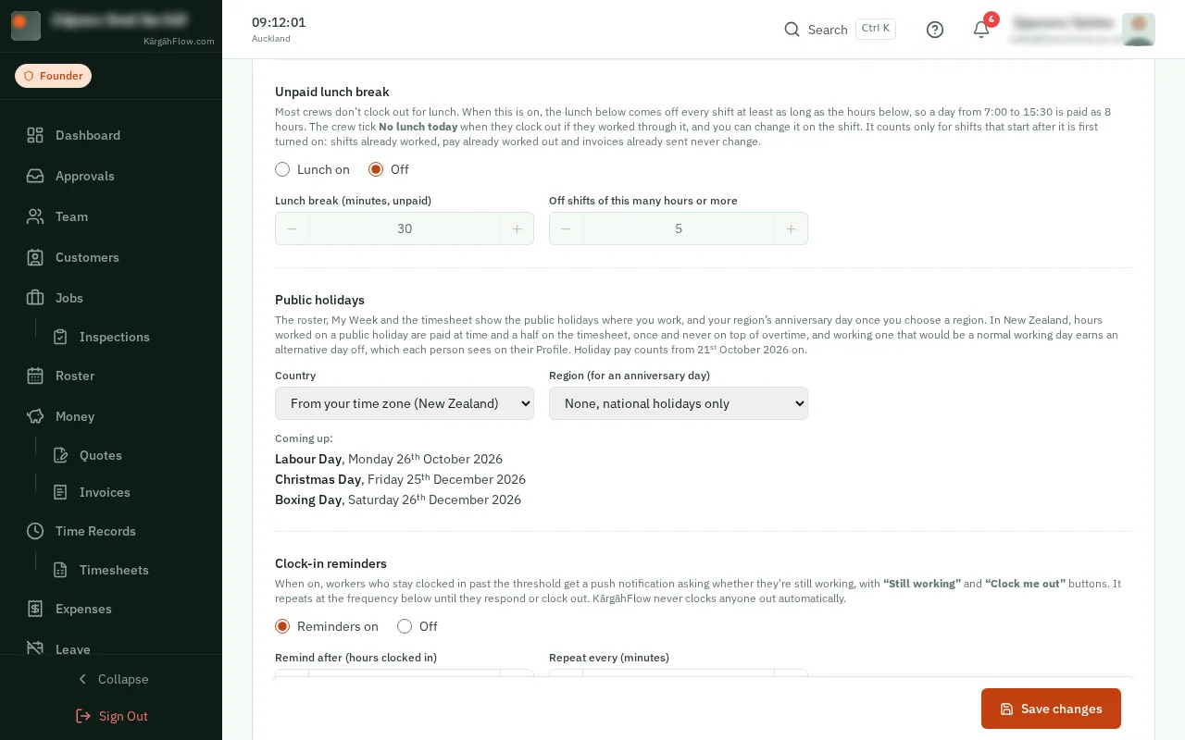
Task: Click the Approvals inbox icon
Action: pyautogui.click(x=35, y=176)
